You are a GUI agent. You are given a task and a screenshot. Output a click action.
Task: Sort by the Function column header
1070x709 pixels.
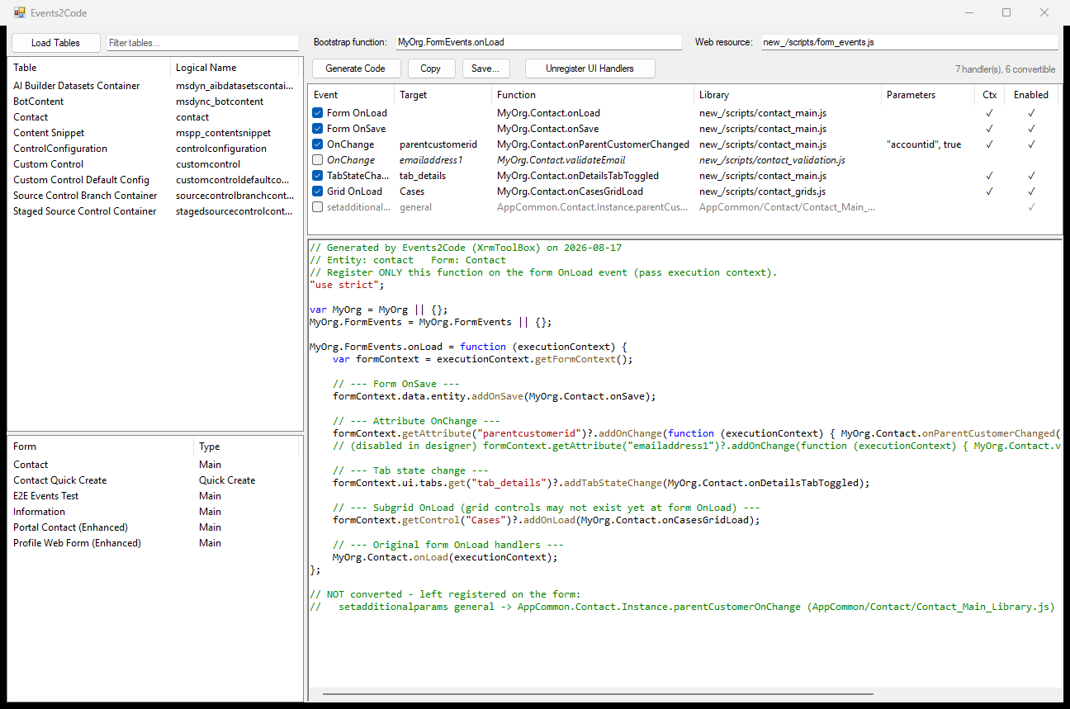tap(593, 95)
